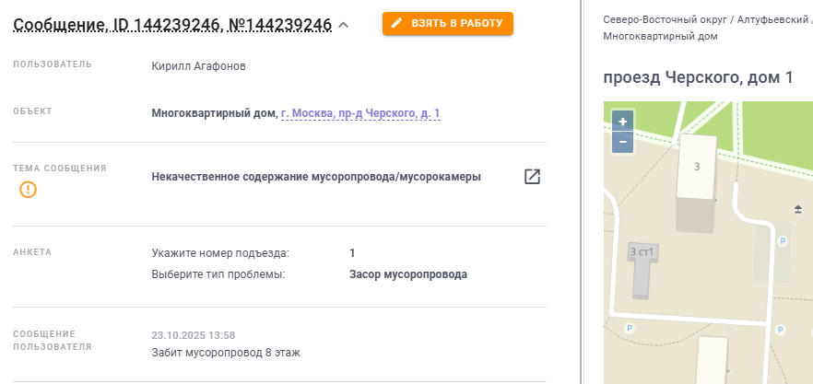Click parking icon beside building 3
Screen dimensions: 813x384
[x=784, y=240]
